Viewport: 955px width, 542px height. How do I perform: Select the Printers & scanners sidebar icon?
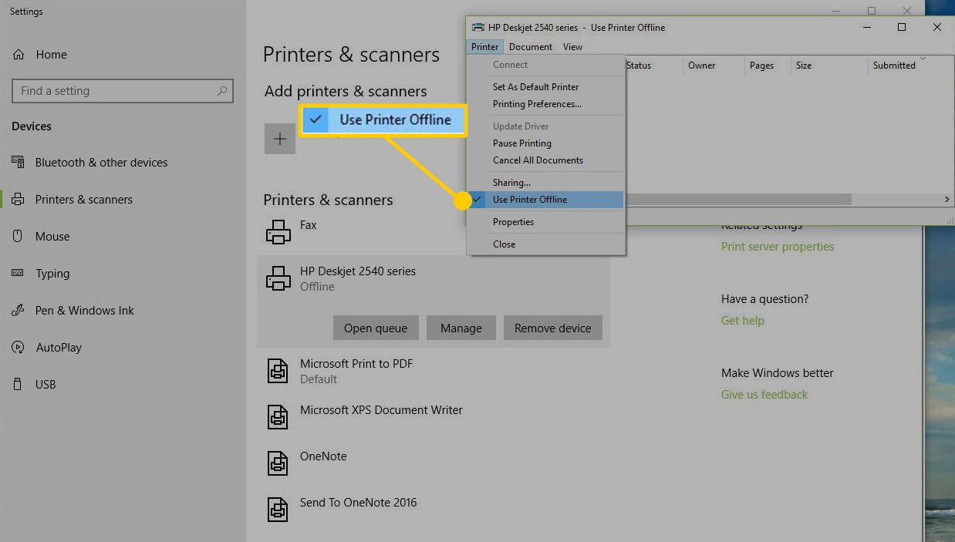pyautogui.click(x=18, y=199)
